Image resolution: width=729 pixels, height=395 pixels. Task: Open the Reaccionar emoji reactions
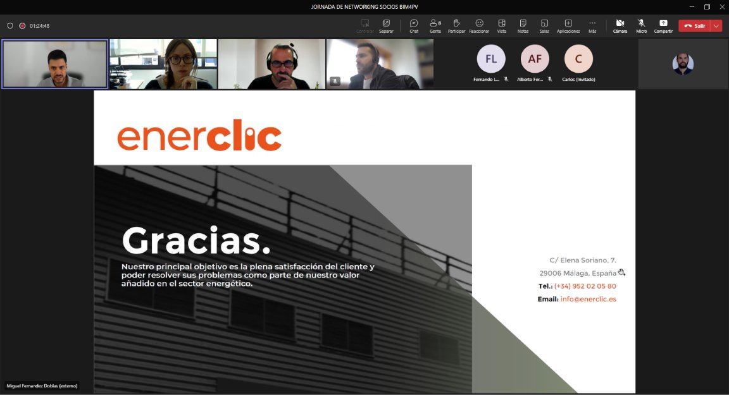pos(479,26)
